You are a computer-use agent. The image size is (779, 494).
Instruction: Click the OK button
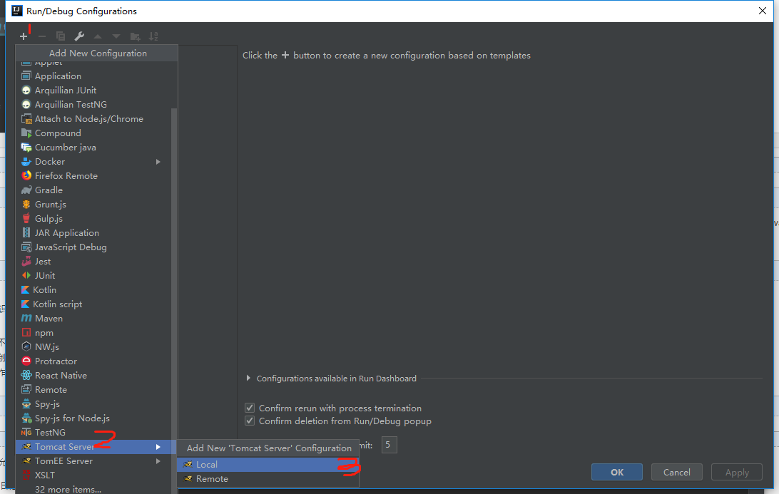point(616,472)
